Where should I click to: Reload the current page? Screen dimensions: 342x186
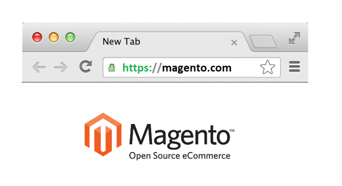click(86, 67)
